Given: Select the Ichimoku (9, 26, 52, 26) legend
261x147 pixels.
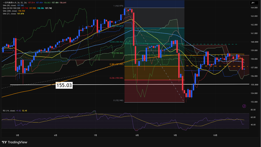Looking at the screenshot, I should (14, 3).
